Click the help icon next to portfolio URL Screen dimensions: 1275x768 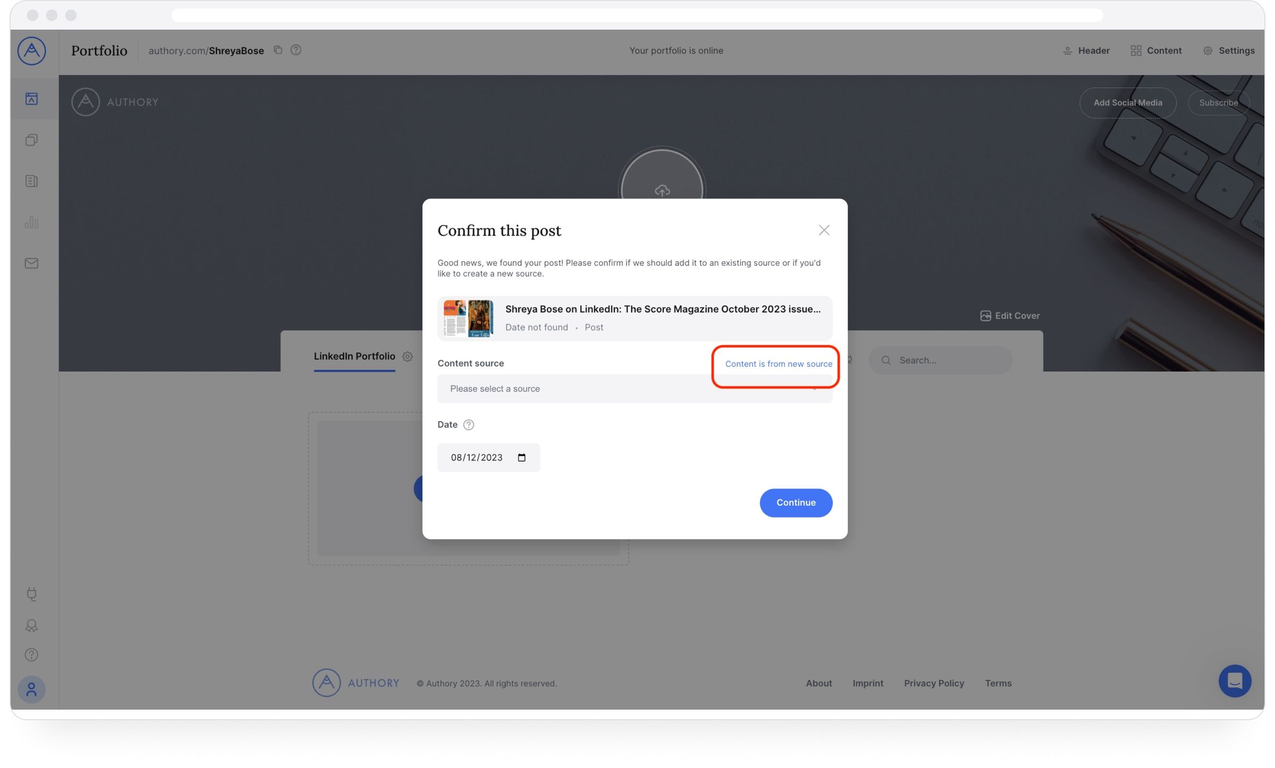pos(296,50)
